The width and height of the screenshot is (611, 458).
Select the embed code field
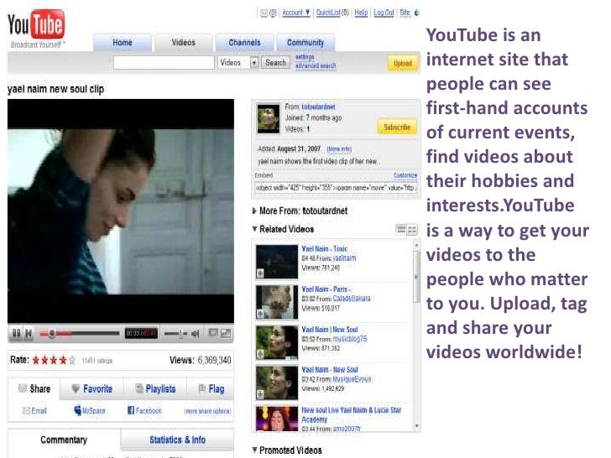click(x=336, y=188)
